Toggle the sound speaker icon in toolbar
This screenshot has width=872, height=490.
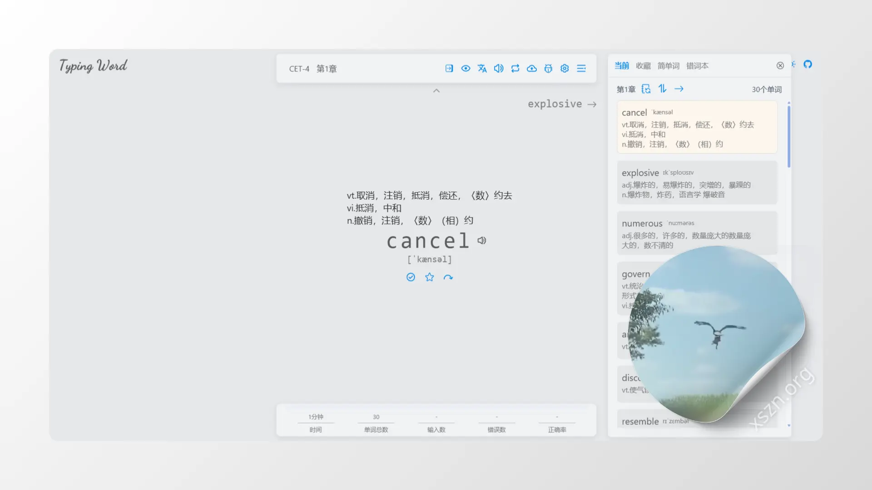(x=499, y=69)
